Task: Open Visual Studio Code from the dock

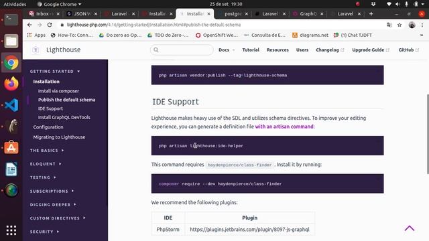Action: 11,105
